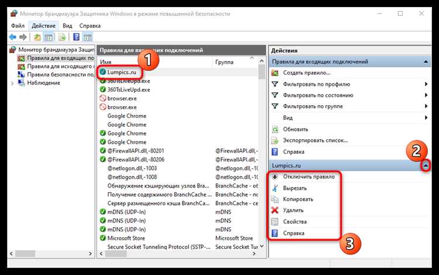The image size is (439, 275).
Task: Click the funnel icon for Фильтровать по профилю
Action: coord(275,84)
